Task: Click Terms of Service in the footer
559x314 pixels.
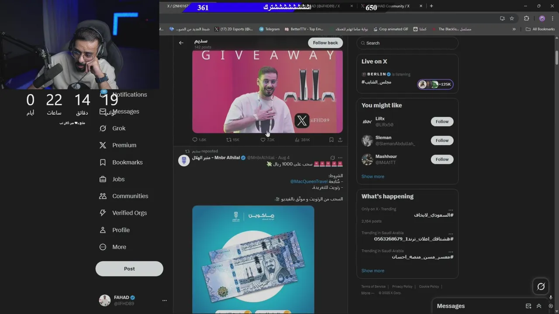Action: coord(373,287)
